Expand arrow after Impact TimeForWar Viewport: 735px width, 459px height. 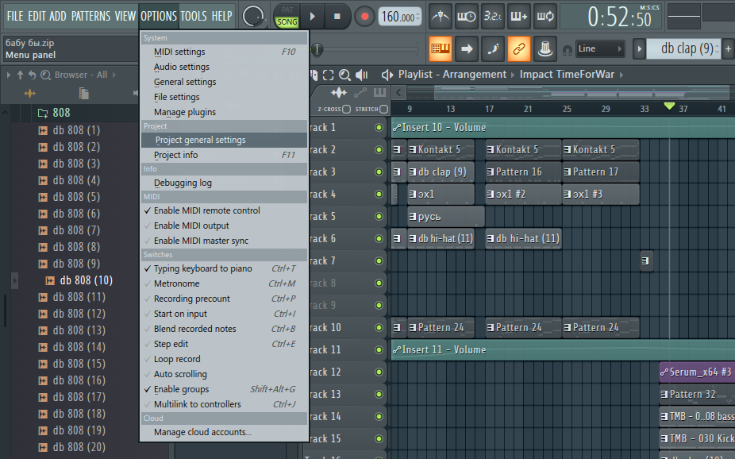(x=621, y=75)
